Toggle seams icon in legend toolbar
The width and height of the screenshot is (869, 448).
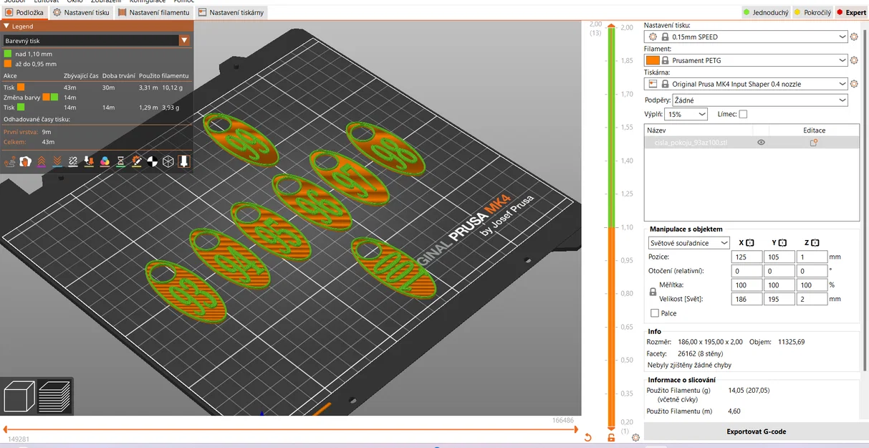coord(73,161)
